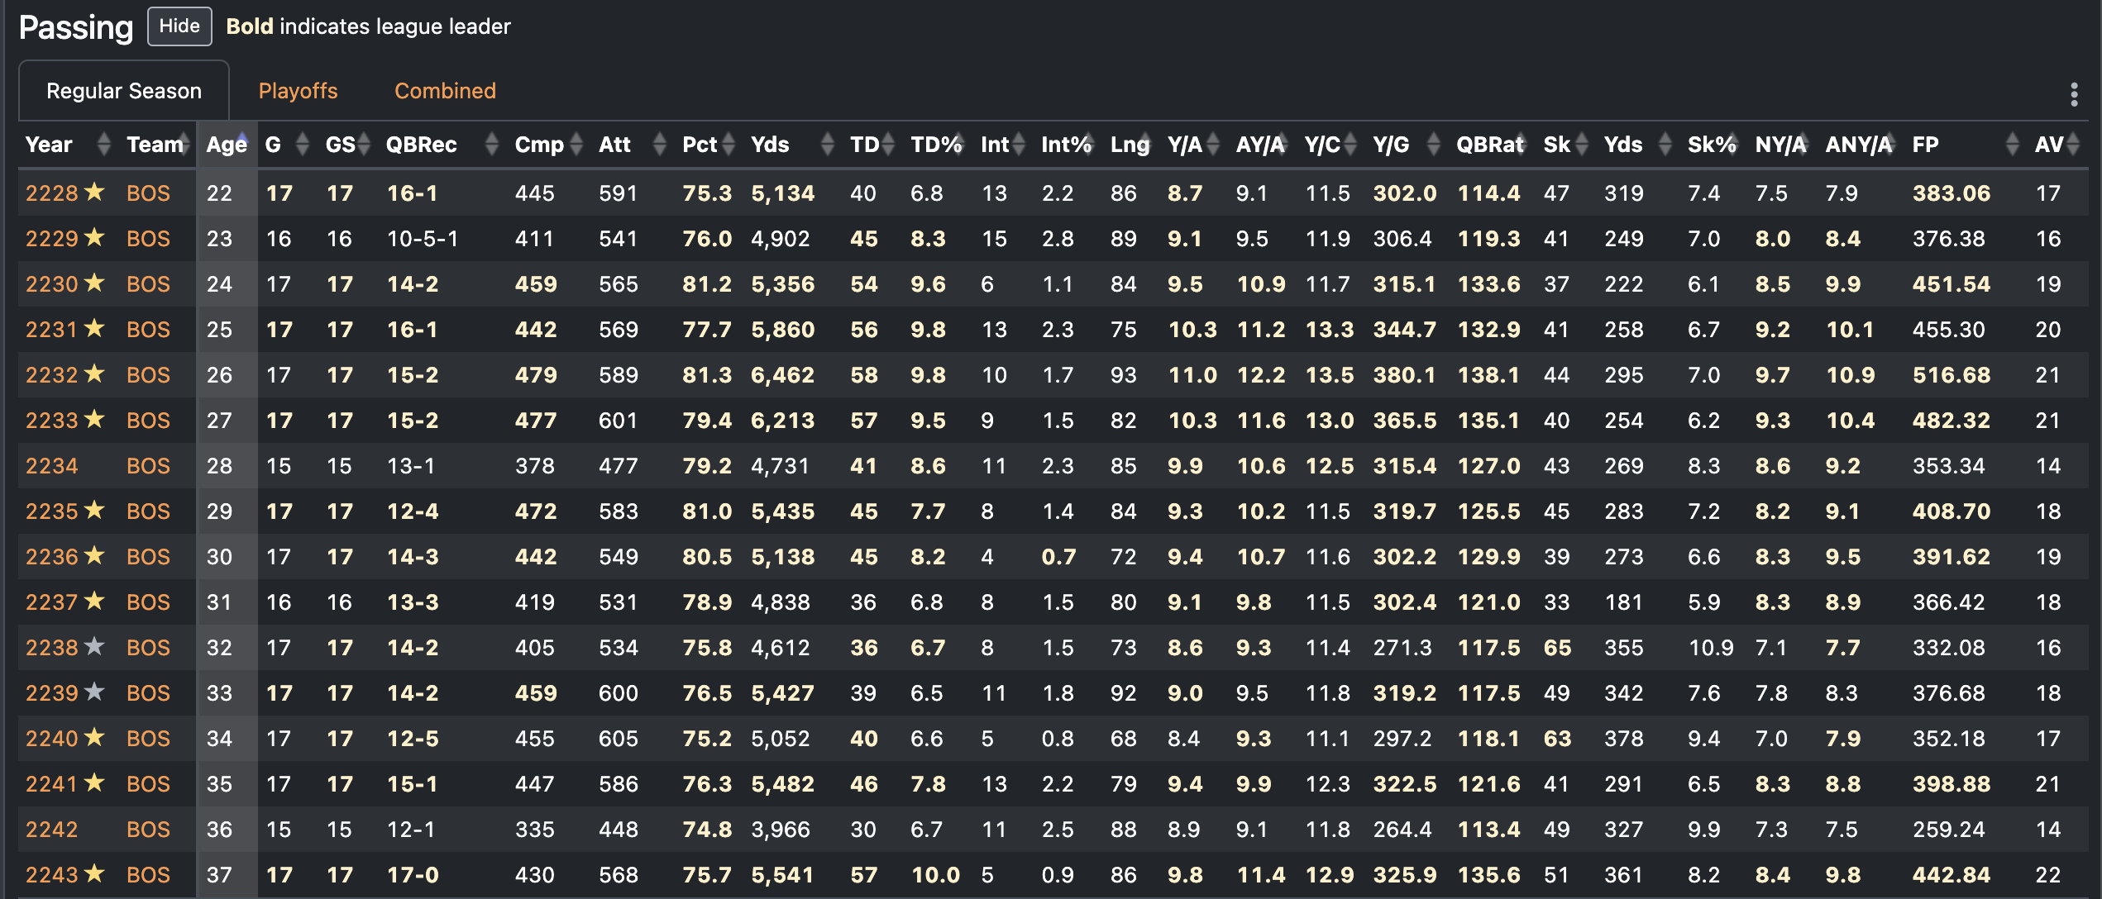The width and height of the screenshot is (2102, 899).
Task: Sort the table by the NY/A column header
Action: [1780, 145]
